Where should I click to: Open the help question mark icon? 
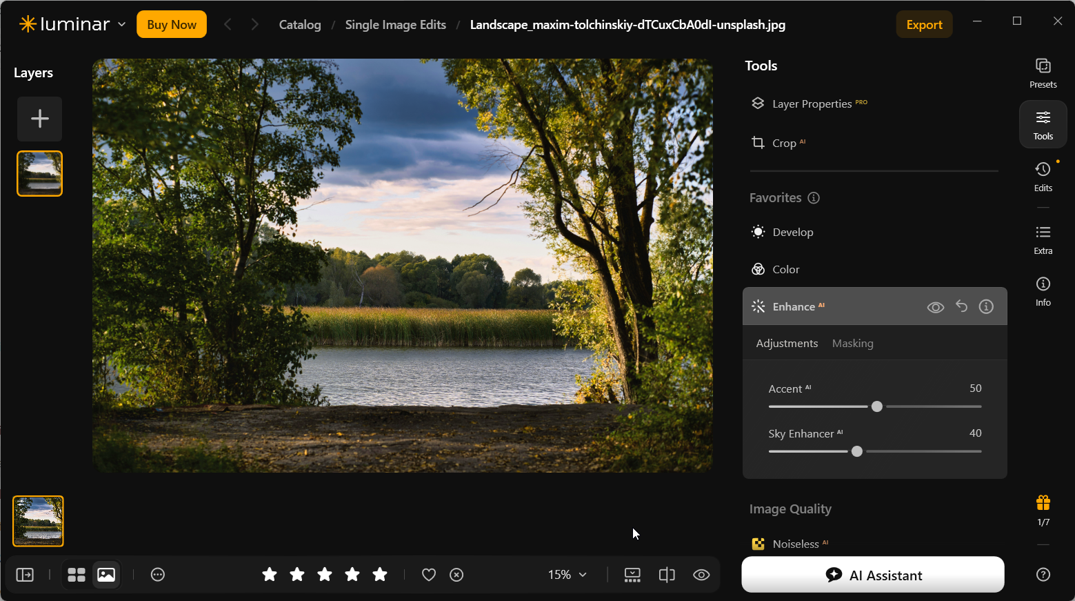1043,574
